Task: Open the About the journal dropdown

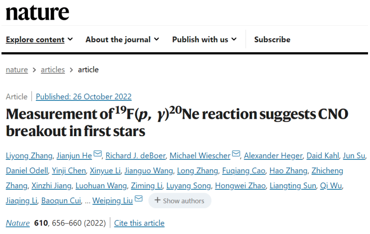Action: click(122, 39)
